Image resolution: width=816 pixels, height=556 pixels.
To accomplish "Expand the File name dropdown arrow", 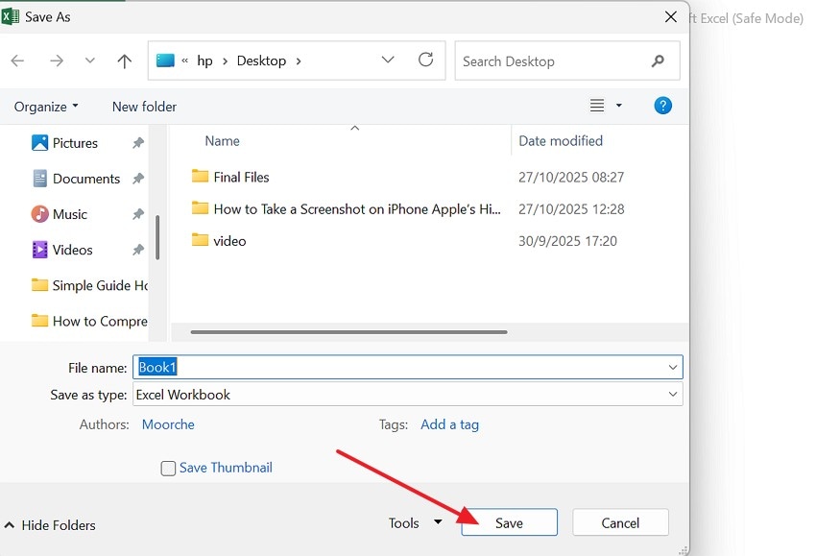I will (673, 368).
